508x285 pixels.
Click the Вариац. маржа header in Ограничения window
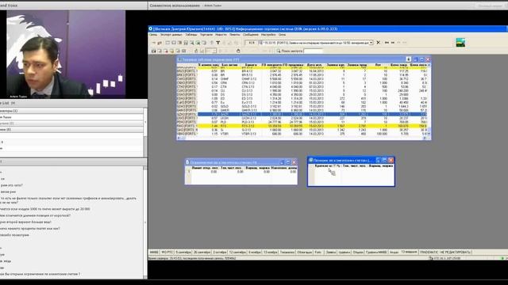point(257,168)
